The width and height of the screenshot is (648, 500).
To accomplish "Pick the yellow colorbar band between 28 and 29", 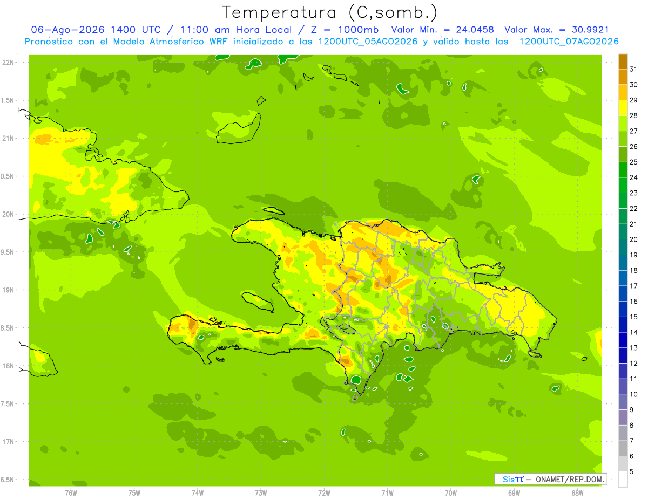I will 623,108.
